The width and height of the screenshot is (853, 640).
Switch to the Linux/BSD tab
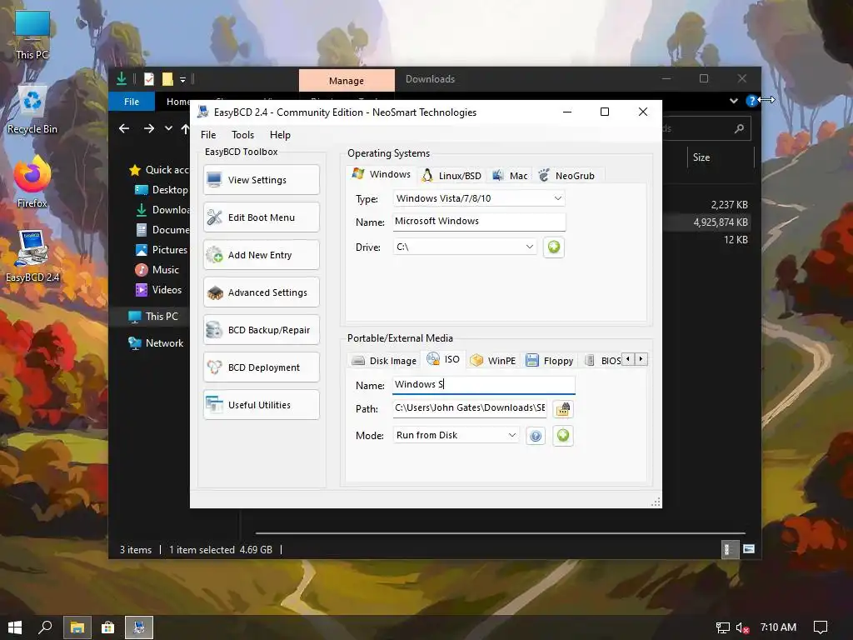coord(451,176)
